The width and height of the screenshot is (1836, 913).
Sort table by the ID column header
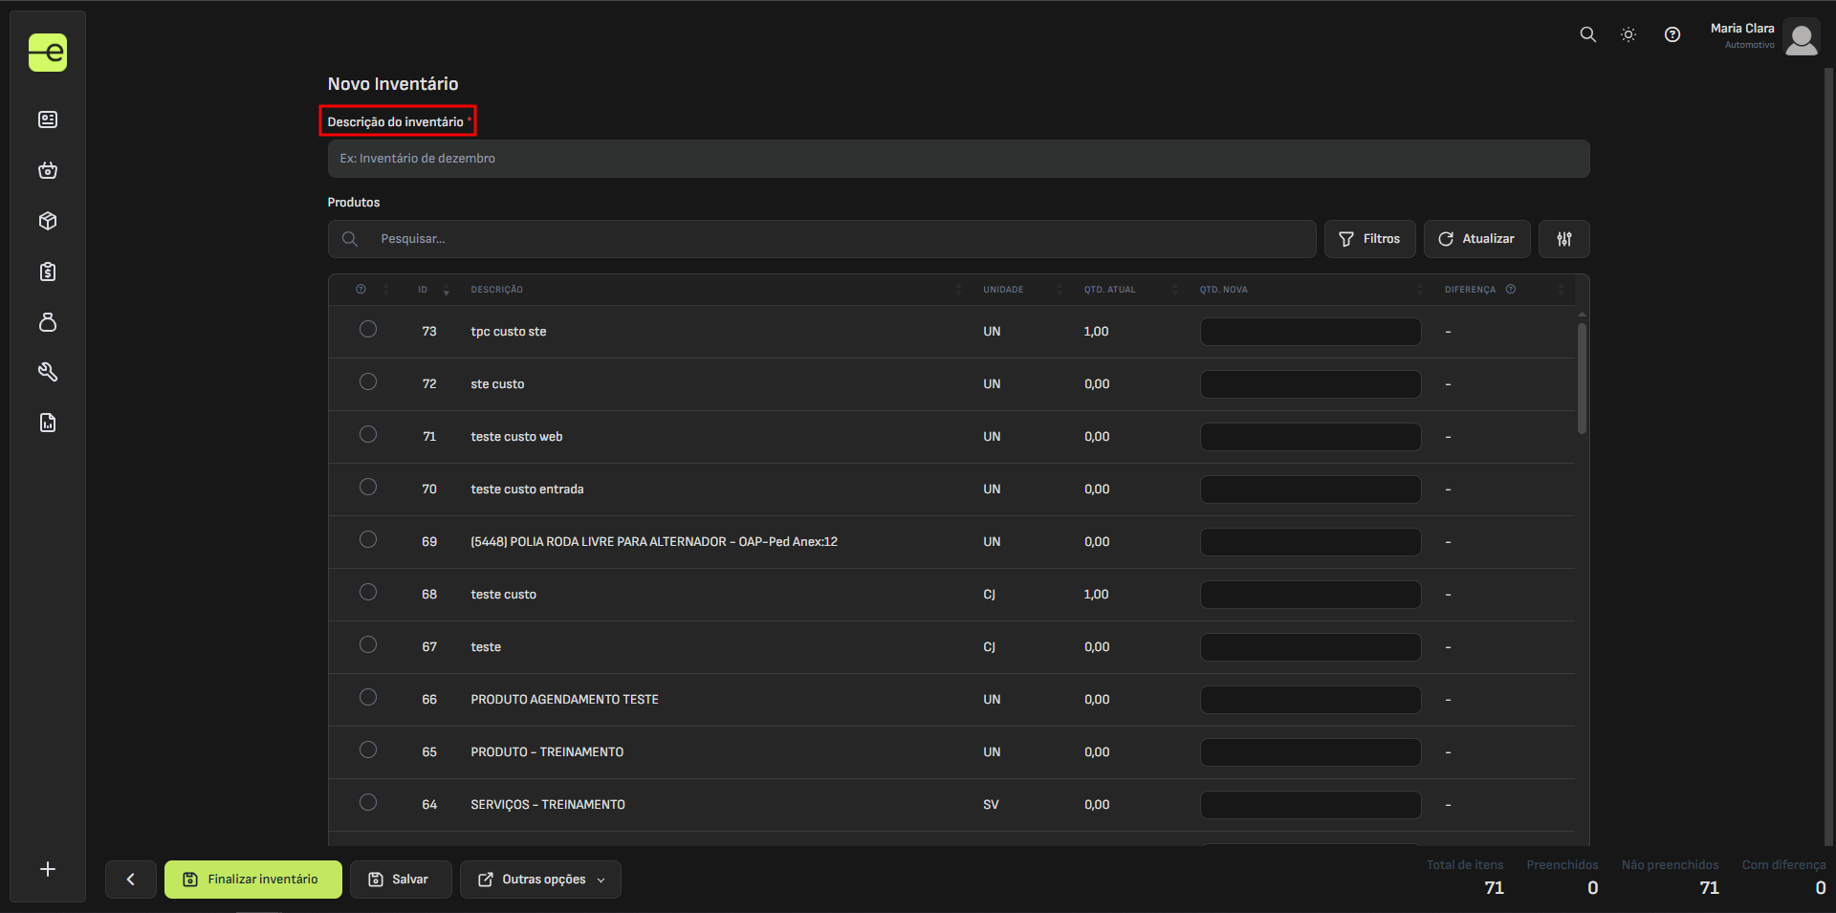tap(424, 290)
